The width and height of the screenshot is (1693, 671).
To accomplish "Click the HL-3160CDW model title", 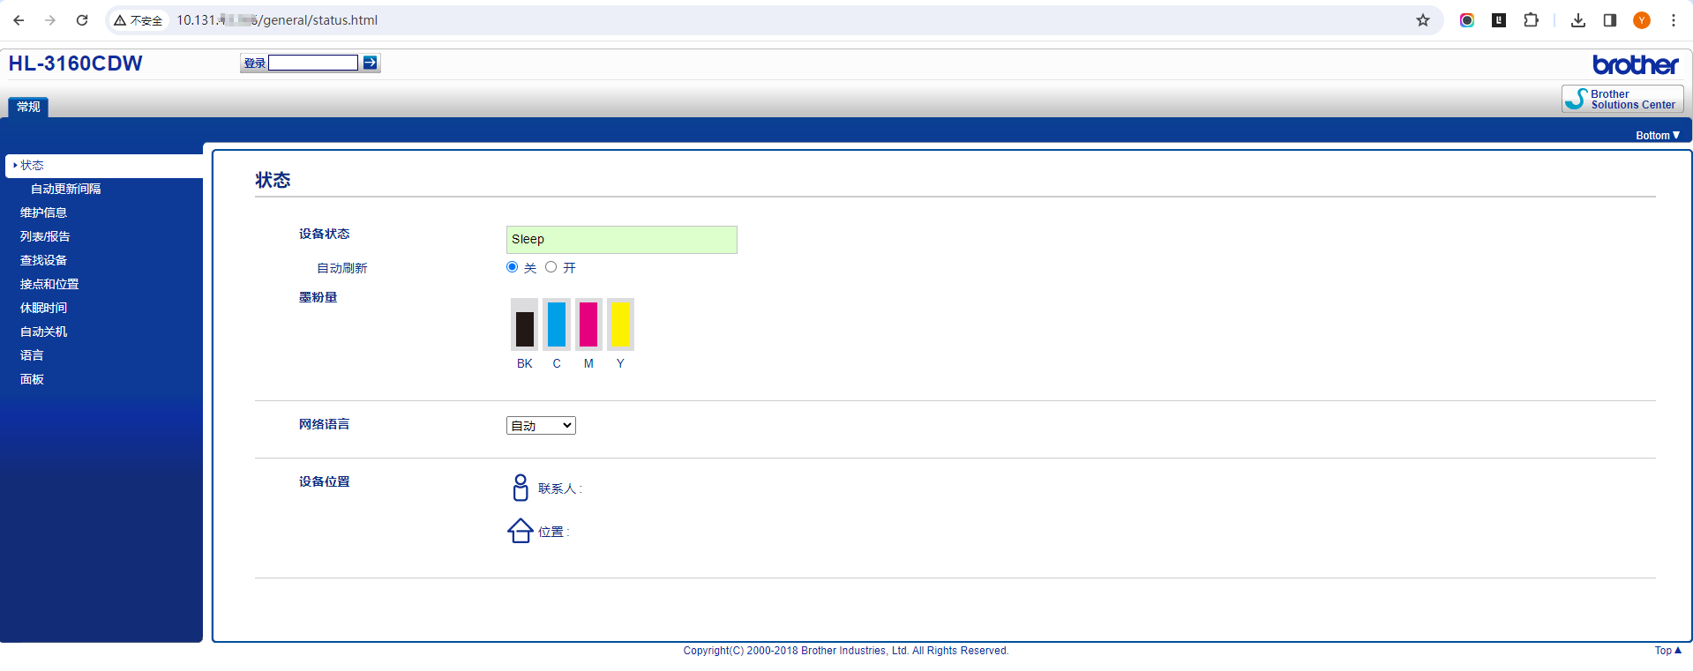I will click(x=75, y=63).
